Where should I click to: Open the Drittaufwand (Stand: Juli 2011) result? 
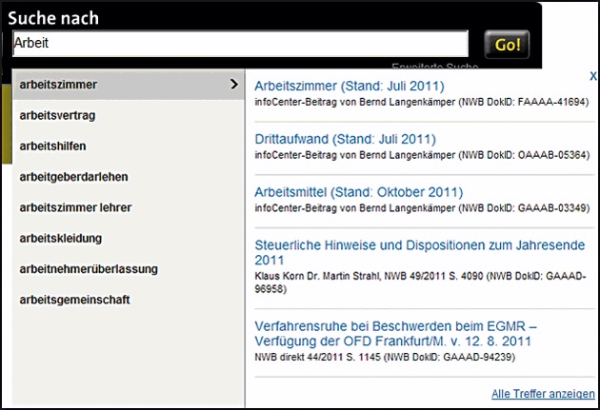tap(345, 139)
